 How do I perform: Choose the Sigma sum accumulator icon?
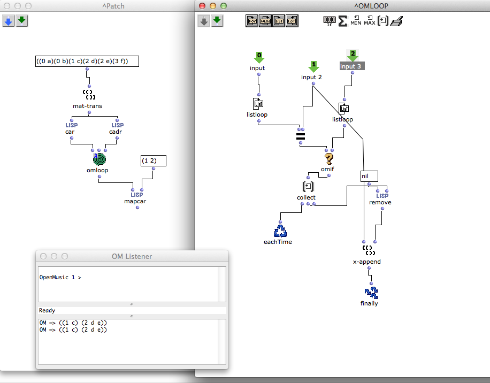(343, 21)
